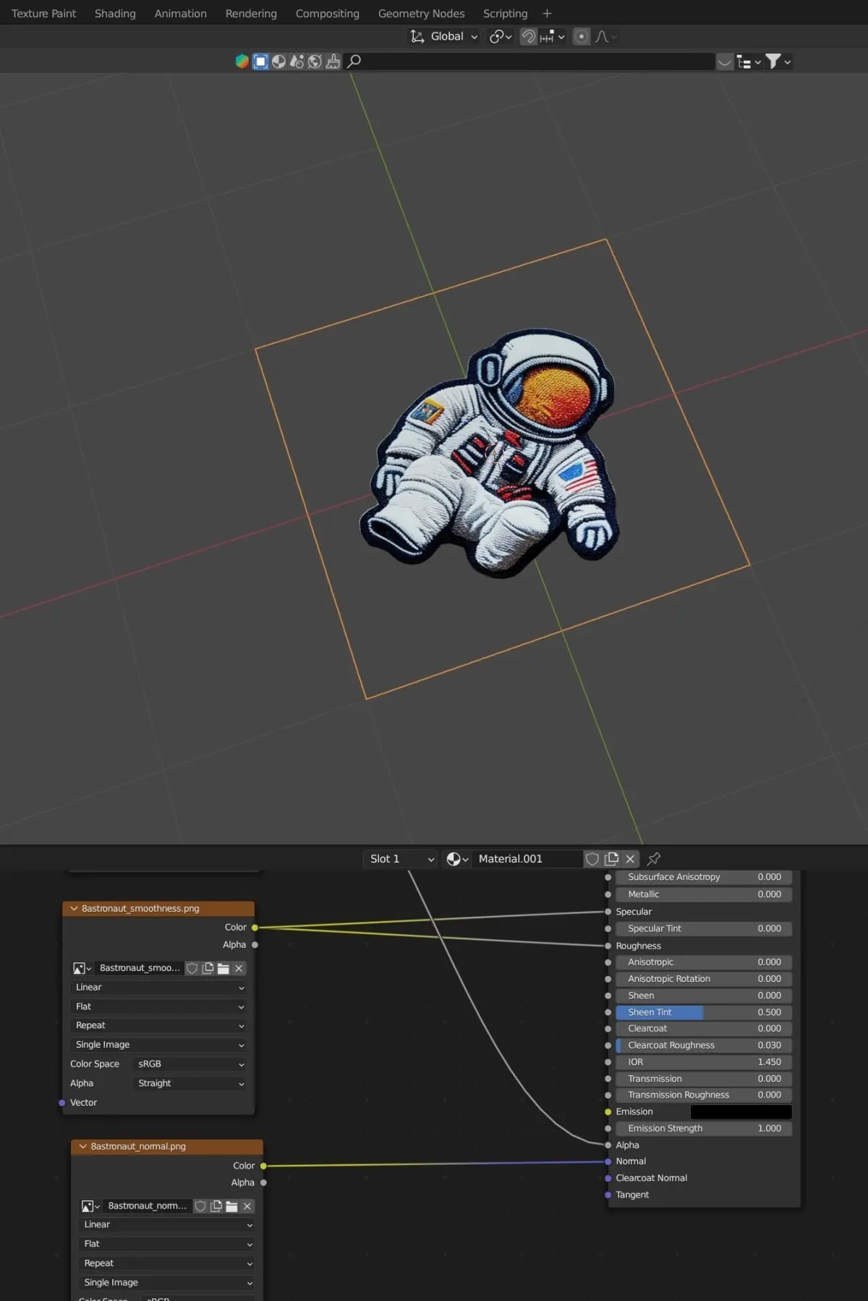The width and height of the screenshot is (868, 1301).
Task: Open the Slot 1 material slot dropdown
Action: [400, 859]
